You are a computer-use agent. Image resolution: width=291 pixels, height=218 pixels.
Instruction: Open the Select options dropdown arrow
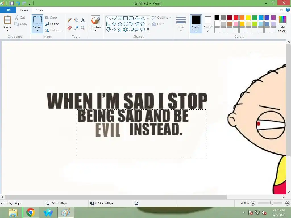(x=37, y=31)
